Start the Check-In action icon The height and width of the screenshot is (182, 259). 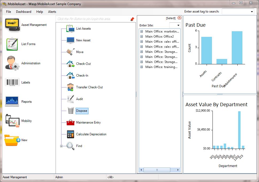70,76
